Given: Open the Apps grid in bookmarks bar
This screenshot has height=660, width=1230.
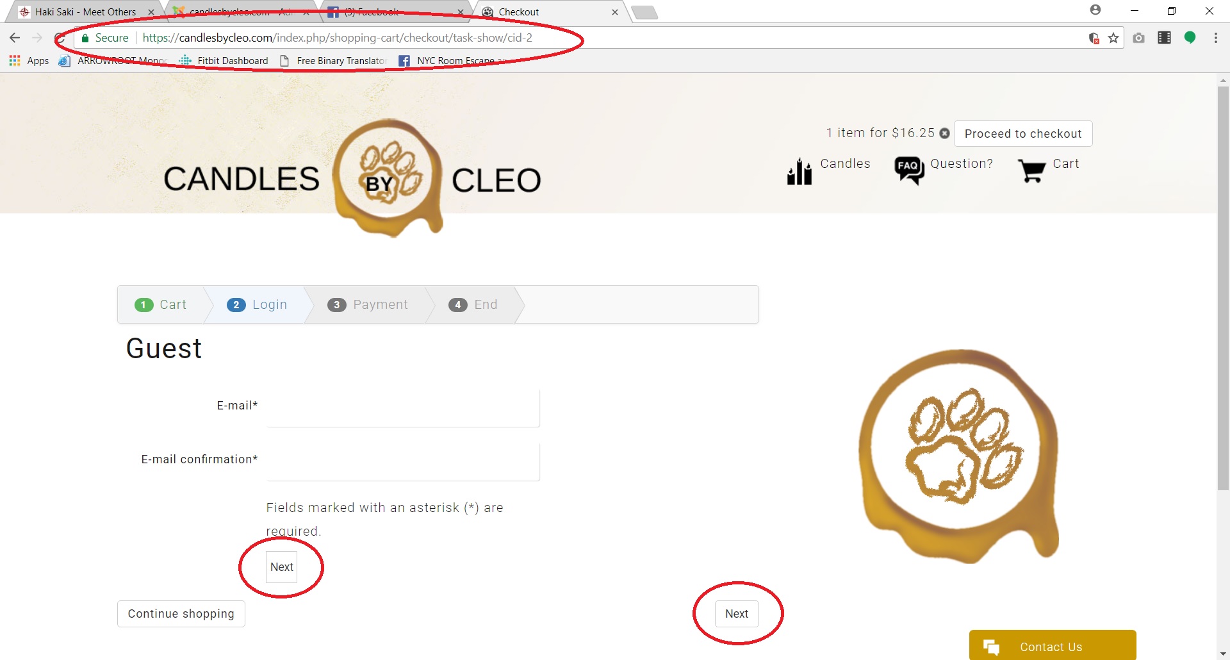Looking at the screenshot, I should coord(29,61).
